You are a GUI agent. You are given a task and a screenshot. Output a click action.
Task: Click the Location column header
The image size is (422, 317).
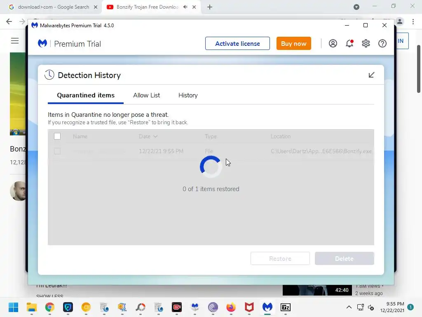click(280, 136)
